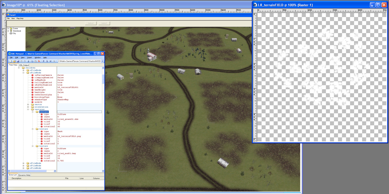Click the disabled button2 in Form1

pyautogui.click(x=91, y=23)
